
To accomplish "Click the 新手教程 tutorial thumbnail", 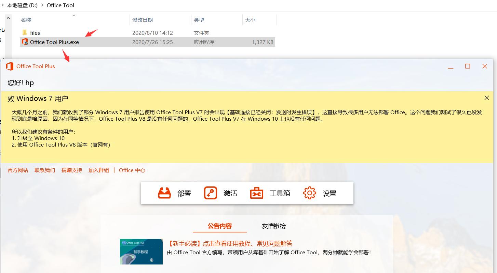I will pos(141,252).
